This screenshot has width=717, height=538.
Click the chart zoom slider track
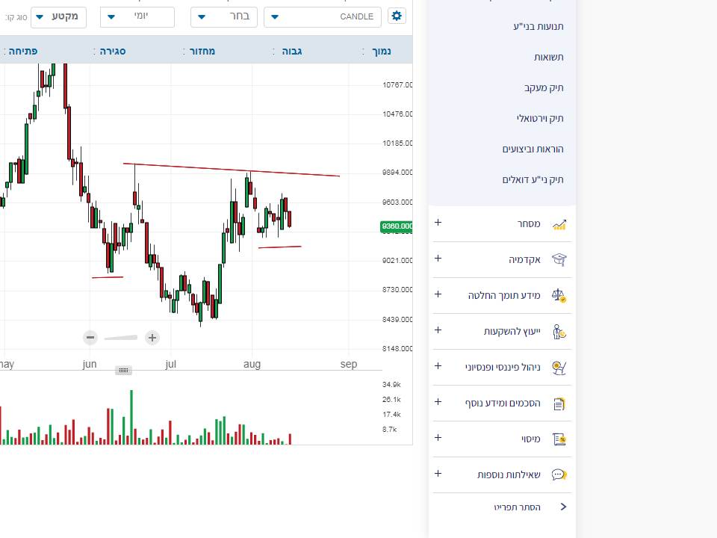121,338
